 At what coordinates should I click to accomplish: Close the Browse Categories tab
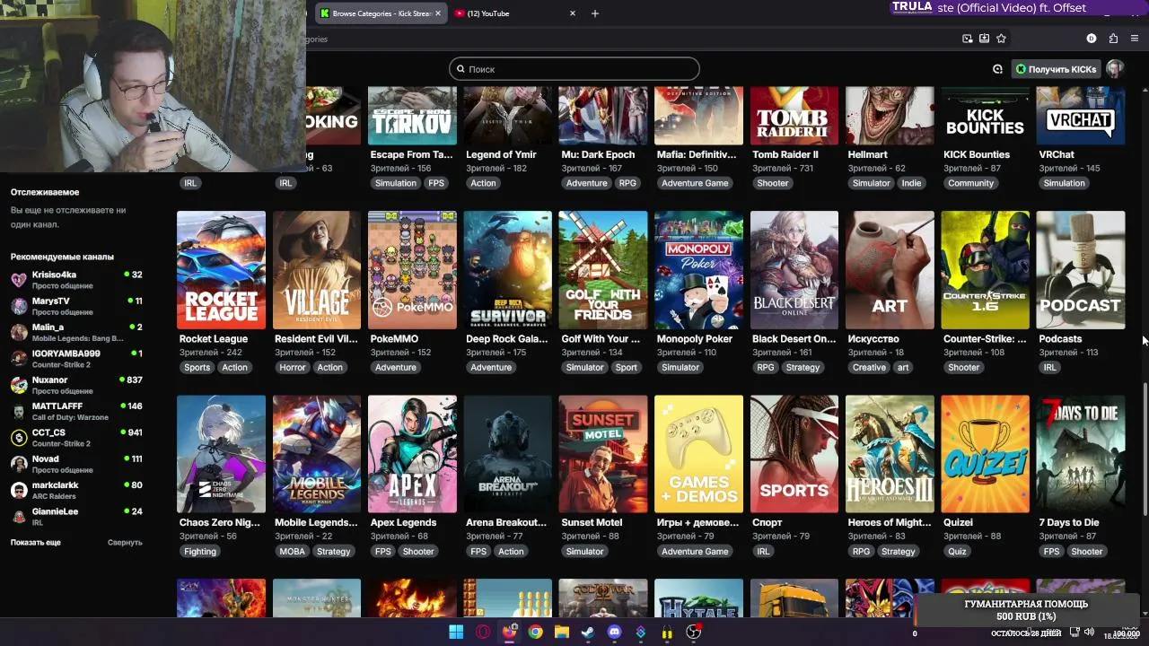coord(438,13)
